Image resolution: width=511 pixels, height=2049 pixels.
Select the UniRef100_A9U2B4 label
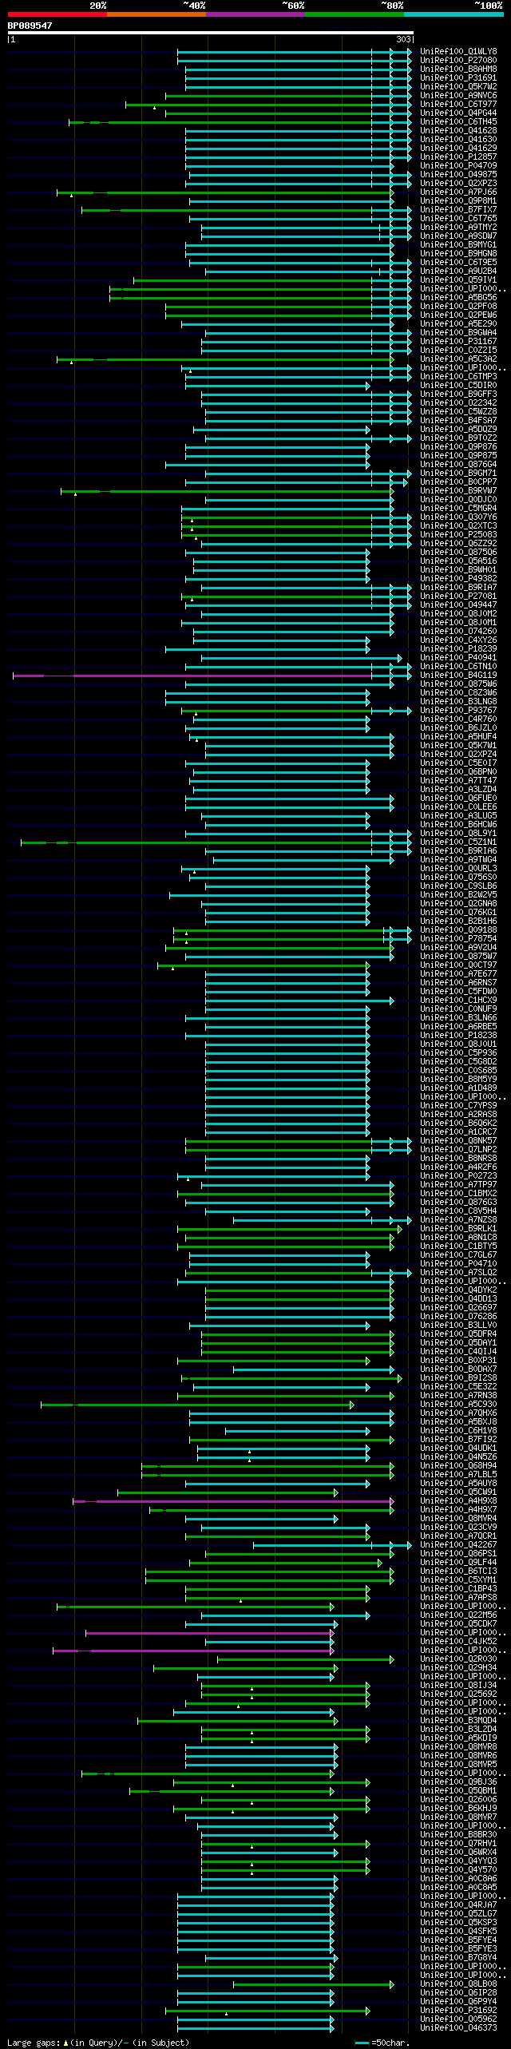[x=458, y=271]
